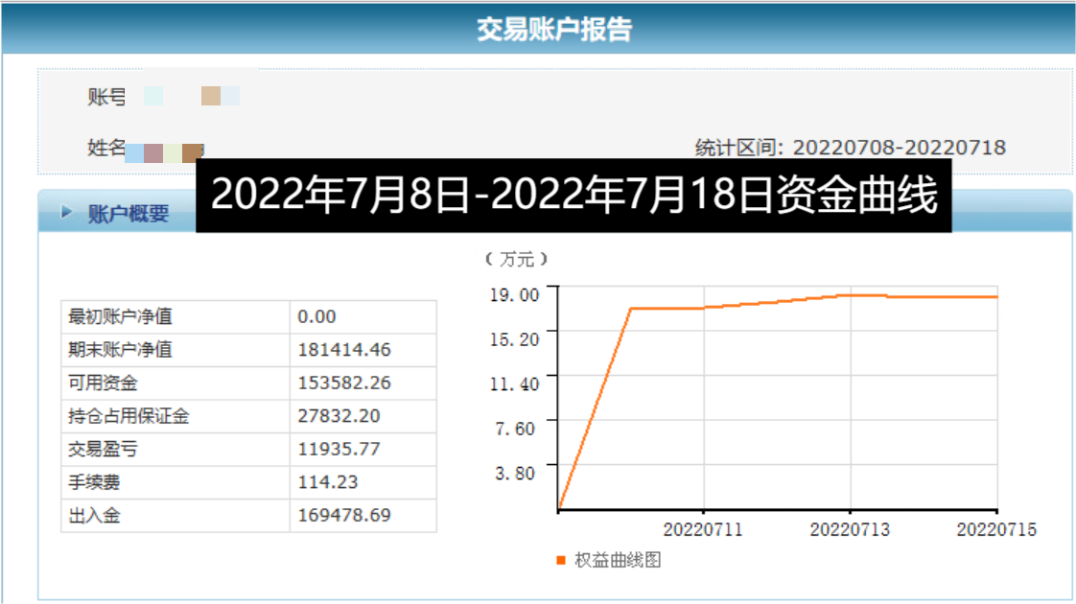This screenshot has height=604, width=1076.
Task: Click the 11.40 y-axis label
Action: coord(514,383)
